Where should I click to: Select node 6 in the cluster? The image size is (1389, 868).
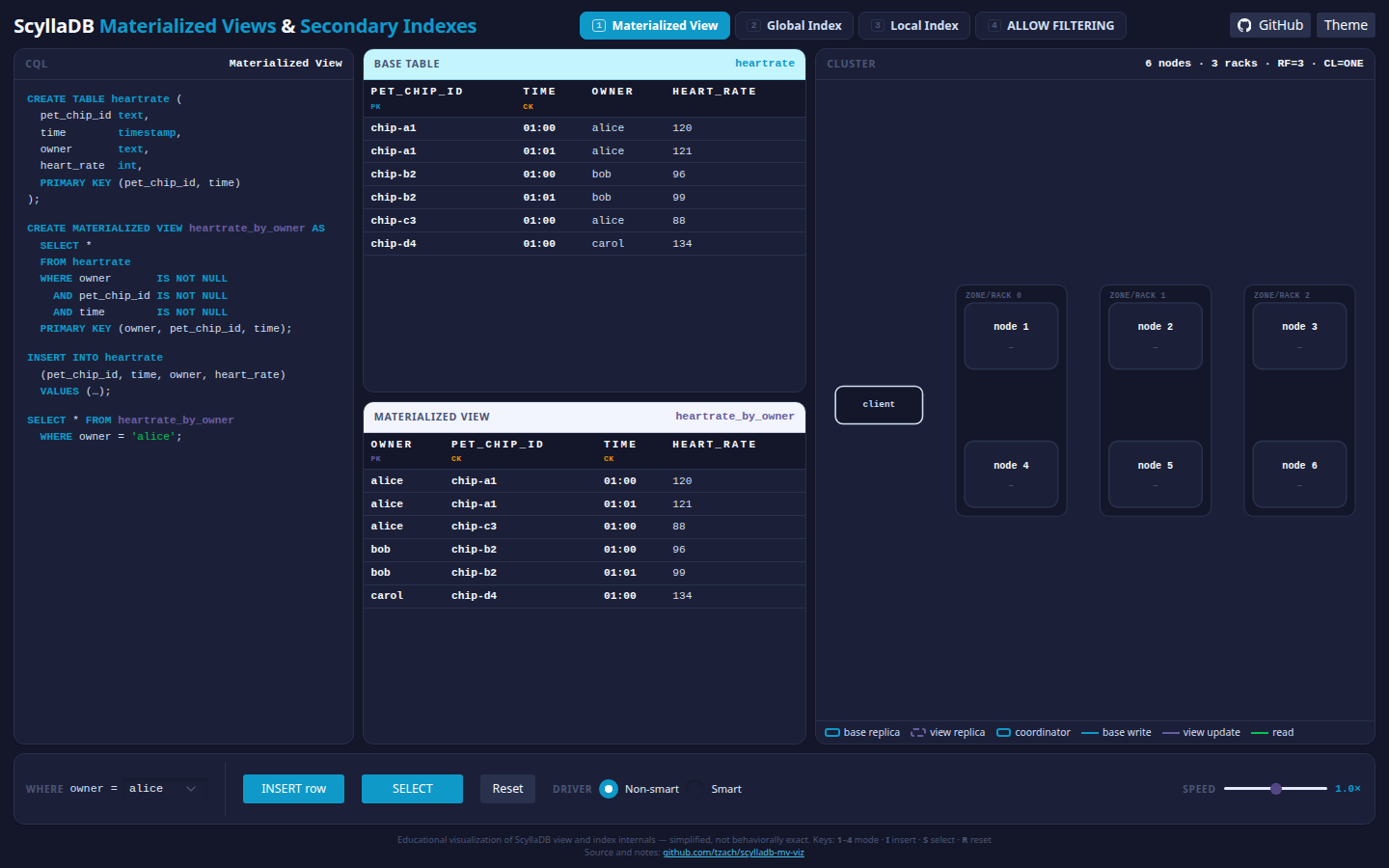pyautogui.click(x=1299, y=475)
